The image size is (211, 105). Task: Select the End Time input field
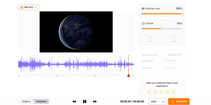pos(172,68)
